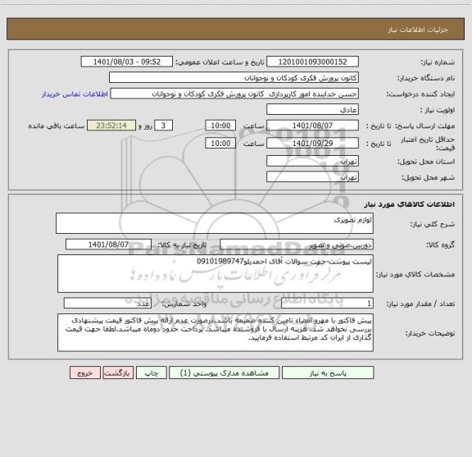
Task: Click the request creator field 'حسن خدابنده'
Action: (234, 94)
